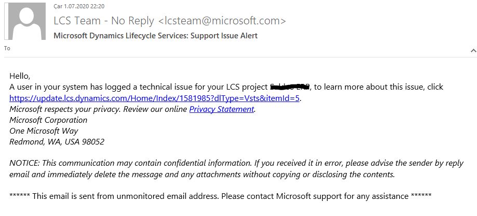This screenshot has height=216, width=477.
Task: Collapse the message header with the chevron
Action: point(473,51)
